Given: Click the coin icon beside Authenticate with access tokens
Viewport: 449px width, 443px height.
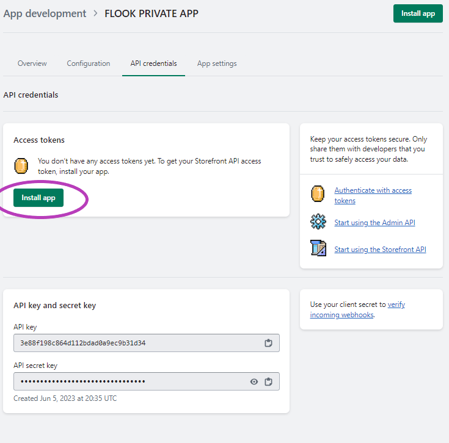Looking at the screenshot, I should tap(318, 193).
